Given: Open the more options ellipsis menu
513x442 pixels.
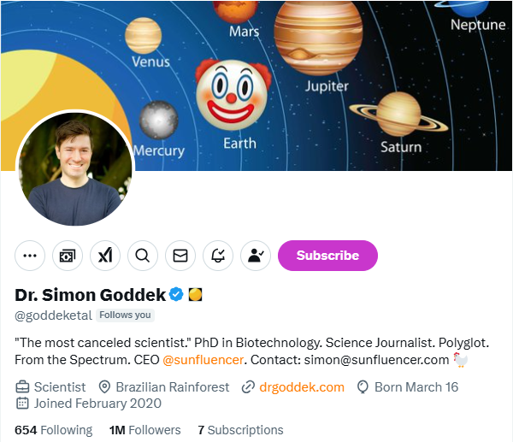Looking at the screenshot, I should click(30, 255).
